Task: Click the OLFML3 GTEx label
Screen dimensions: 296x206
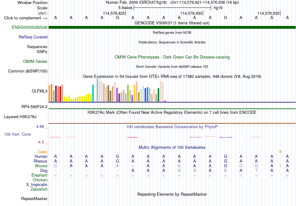Action: [x=40, y=91]
